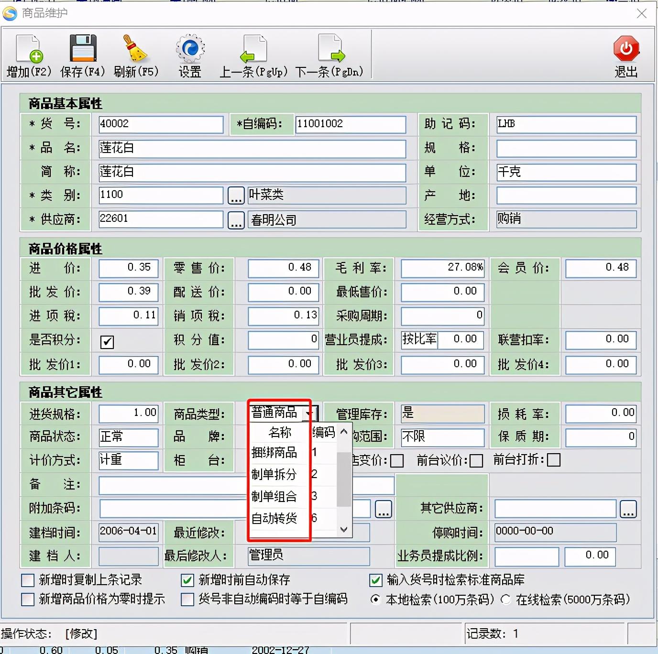
Task: Click the 助记码 field containing LHB
Action: [x=567, y=124]
